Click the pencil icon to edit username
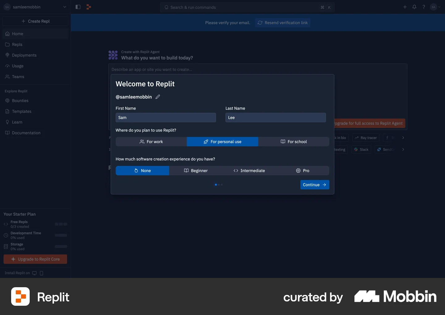Viewport: 445px width, 315px height. 158,97
